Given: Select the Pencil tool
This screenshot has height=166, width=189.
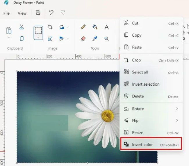Looking at the screenshot, I should coord(83,27).
